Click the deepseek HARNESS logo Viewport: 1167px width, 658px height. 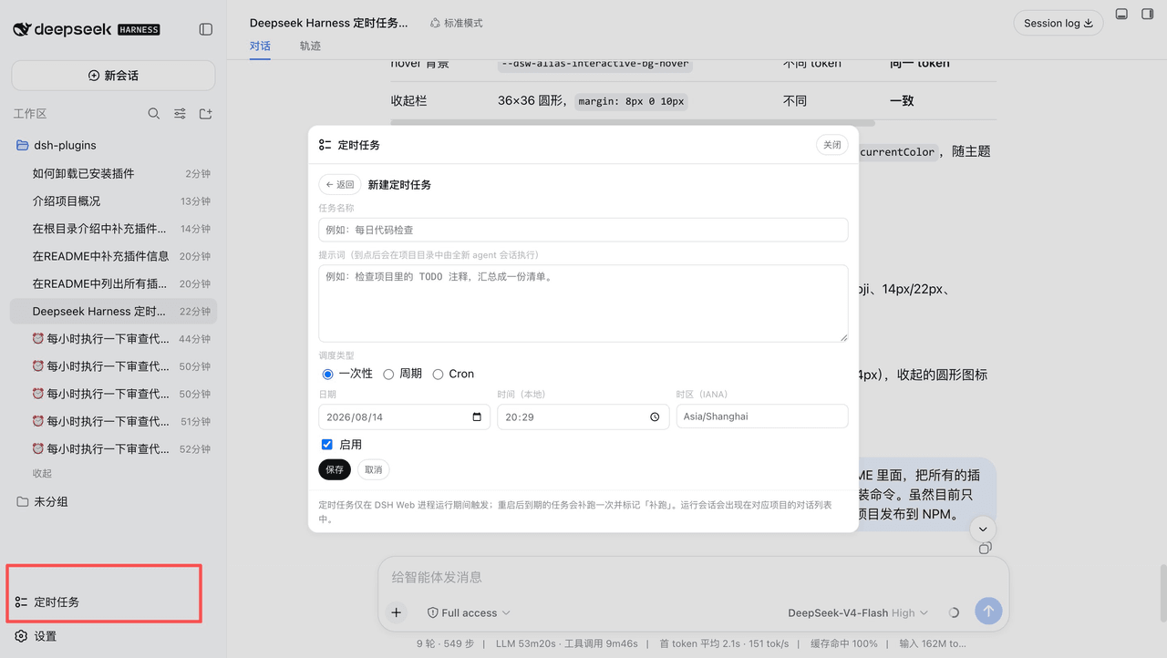click(87, 29)
